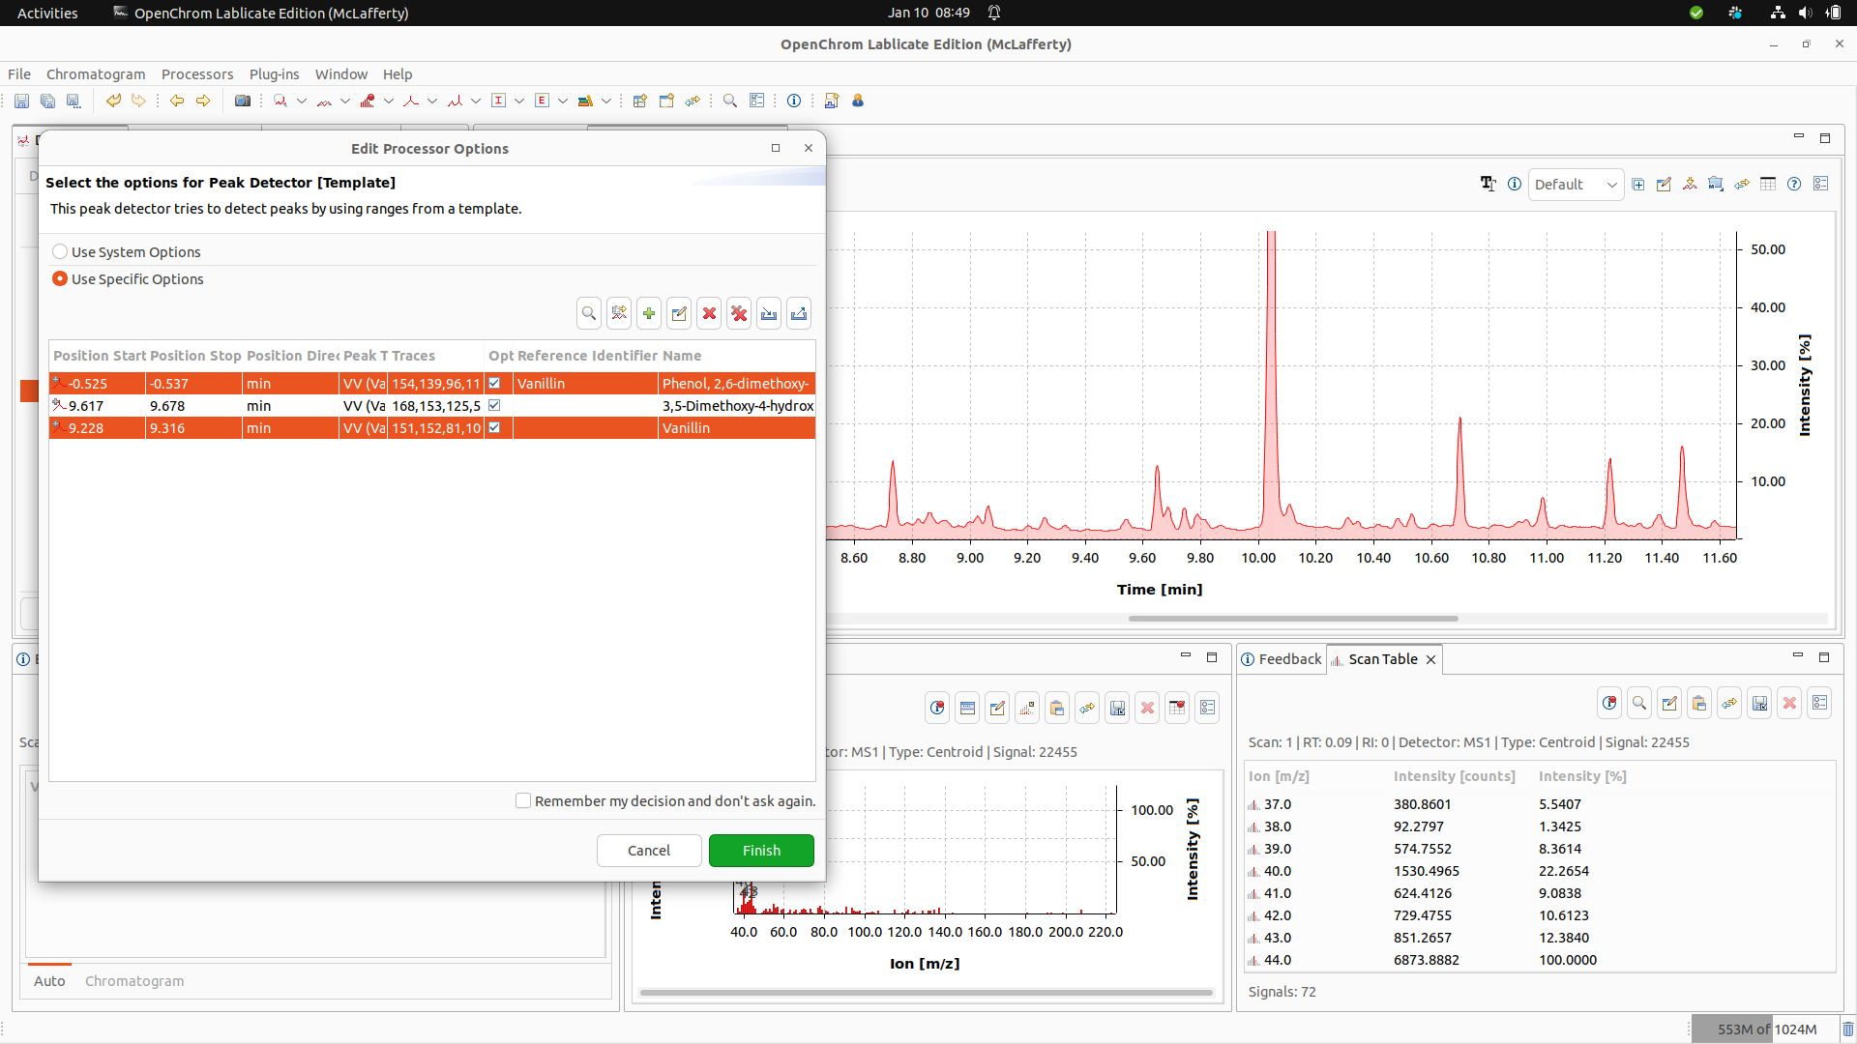The height and width of the screenshot is (1044, 1857).
Task: Open the search icon in the dialog
Action: pos(588,313)
